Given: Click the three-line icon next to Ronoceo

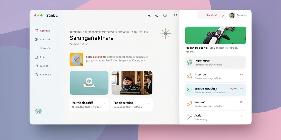Looking at the screenshot, I should click(x=36, y=48).
